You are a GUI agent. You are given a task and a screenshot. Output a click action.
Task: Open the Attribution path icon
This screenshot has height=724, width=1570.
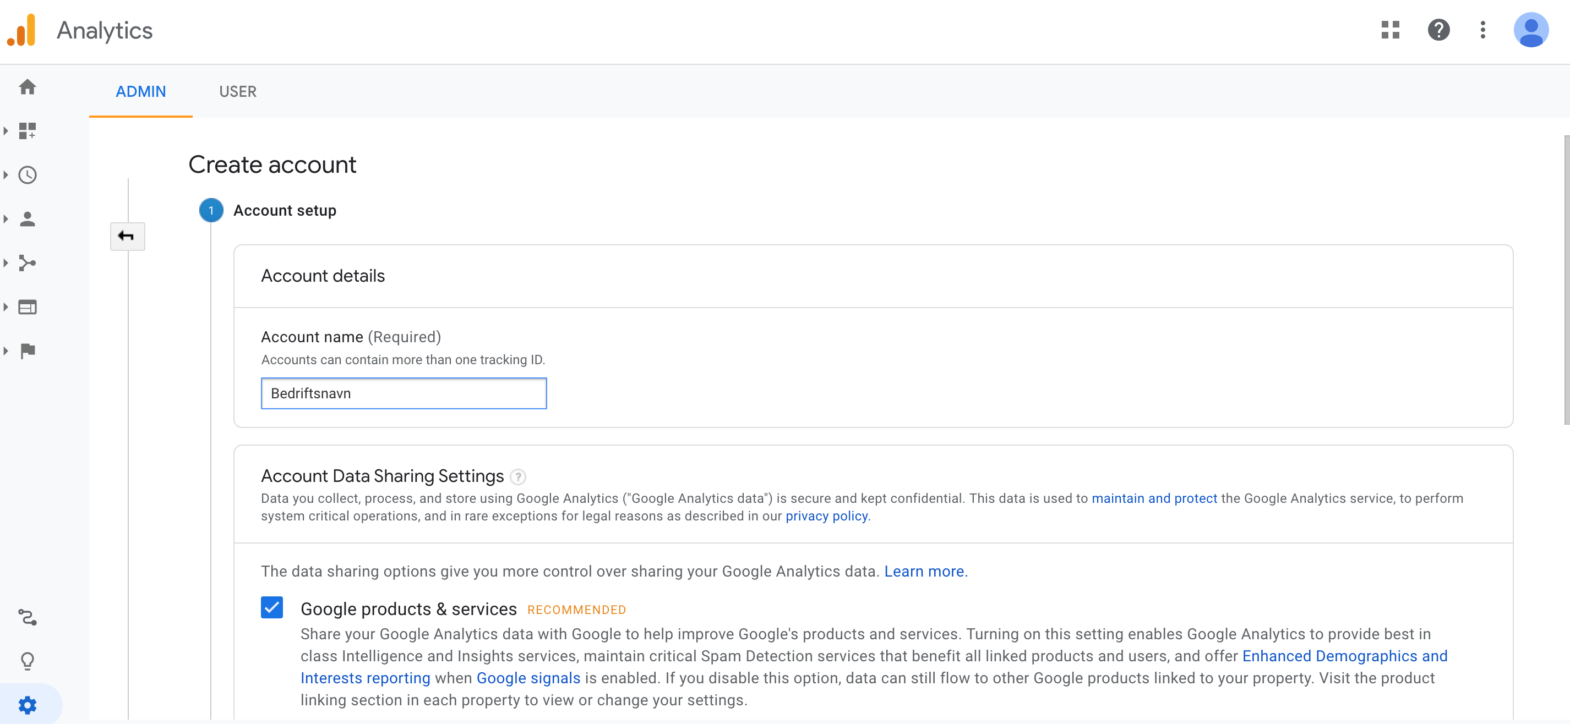pyautogui.click(x=28, y=617)
